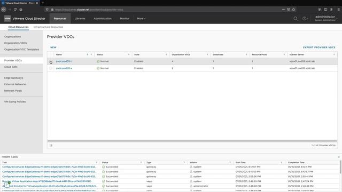Viewport: 342px width, 192px height.
Task: Click the site lock padlock icon
Action: [52, 10]
